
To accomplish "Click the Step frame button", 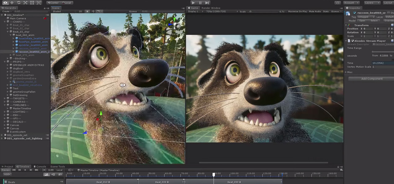I will (x=207, y=3).
